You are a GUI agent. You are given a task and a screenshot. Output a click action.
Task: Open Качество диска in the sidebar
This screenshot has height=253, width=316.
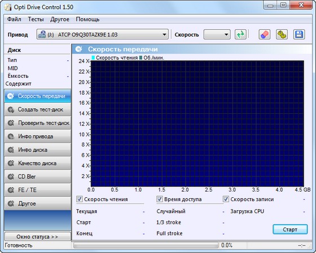38,163
